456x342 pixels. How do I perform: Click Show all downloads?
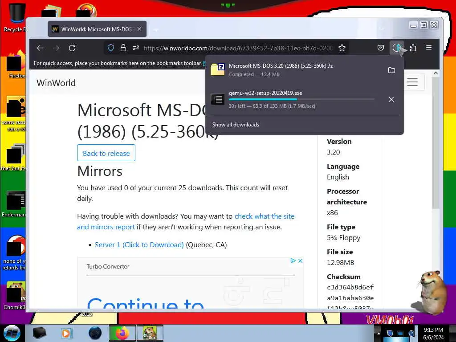pyautogui.click(x=236, y=125)
